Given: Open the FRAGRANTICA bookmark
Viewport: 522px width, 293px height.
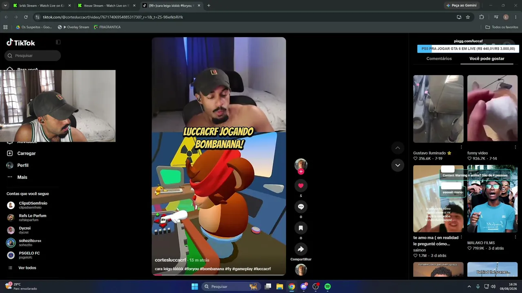Looking at the screenshot, I should pyautogui.click(x=107, y=27).
